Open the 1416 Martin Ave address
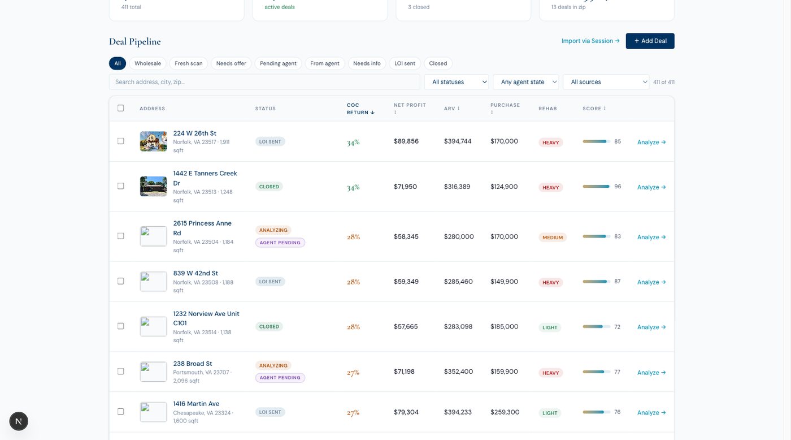Screen dimensions: 791x440 coord(196,404)
